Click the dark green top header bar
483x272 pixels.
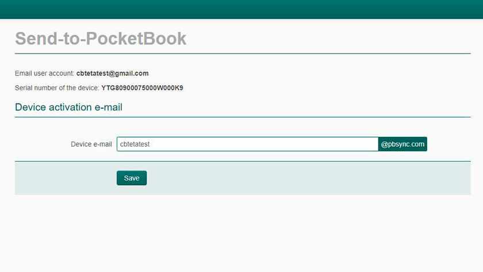[x=241, y=9]
